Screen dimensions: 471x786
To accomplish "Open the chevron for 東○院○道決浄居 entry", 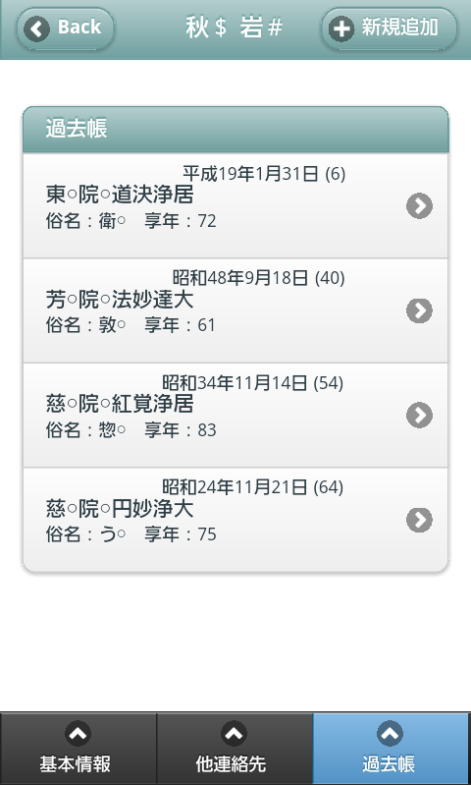I will [x=419, y=206].
